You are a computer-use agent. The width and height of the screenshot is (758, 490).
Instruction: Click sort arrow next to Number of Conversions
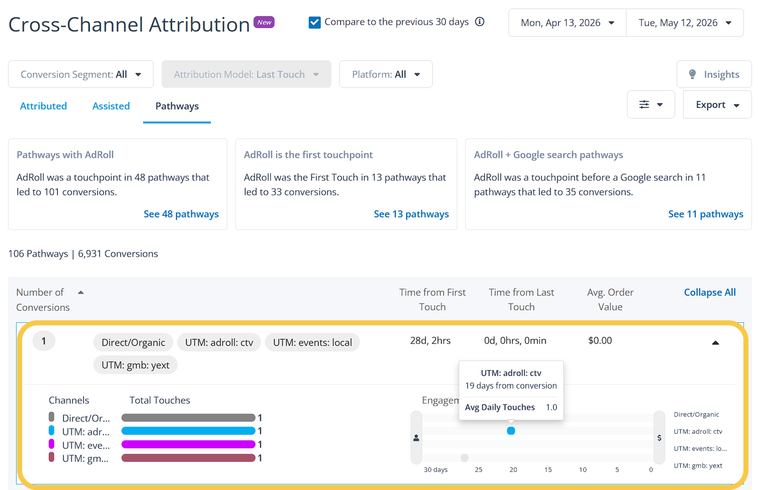point(81,292)
